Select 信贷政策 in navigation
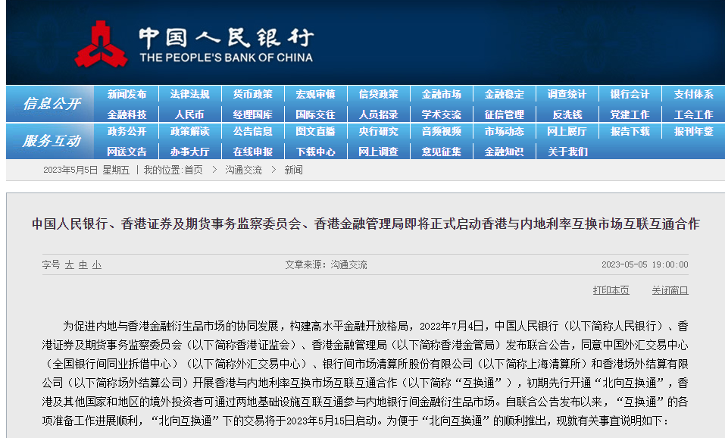This screenshot has width=725, height=438. click(x=378, y=95)
